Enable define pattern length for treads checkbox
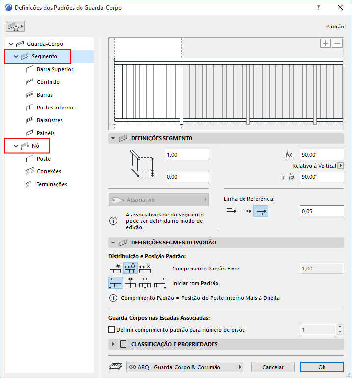The height and width of the screenshot is (378, 352). click(111, 329)
